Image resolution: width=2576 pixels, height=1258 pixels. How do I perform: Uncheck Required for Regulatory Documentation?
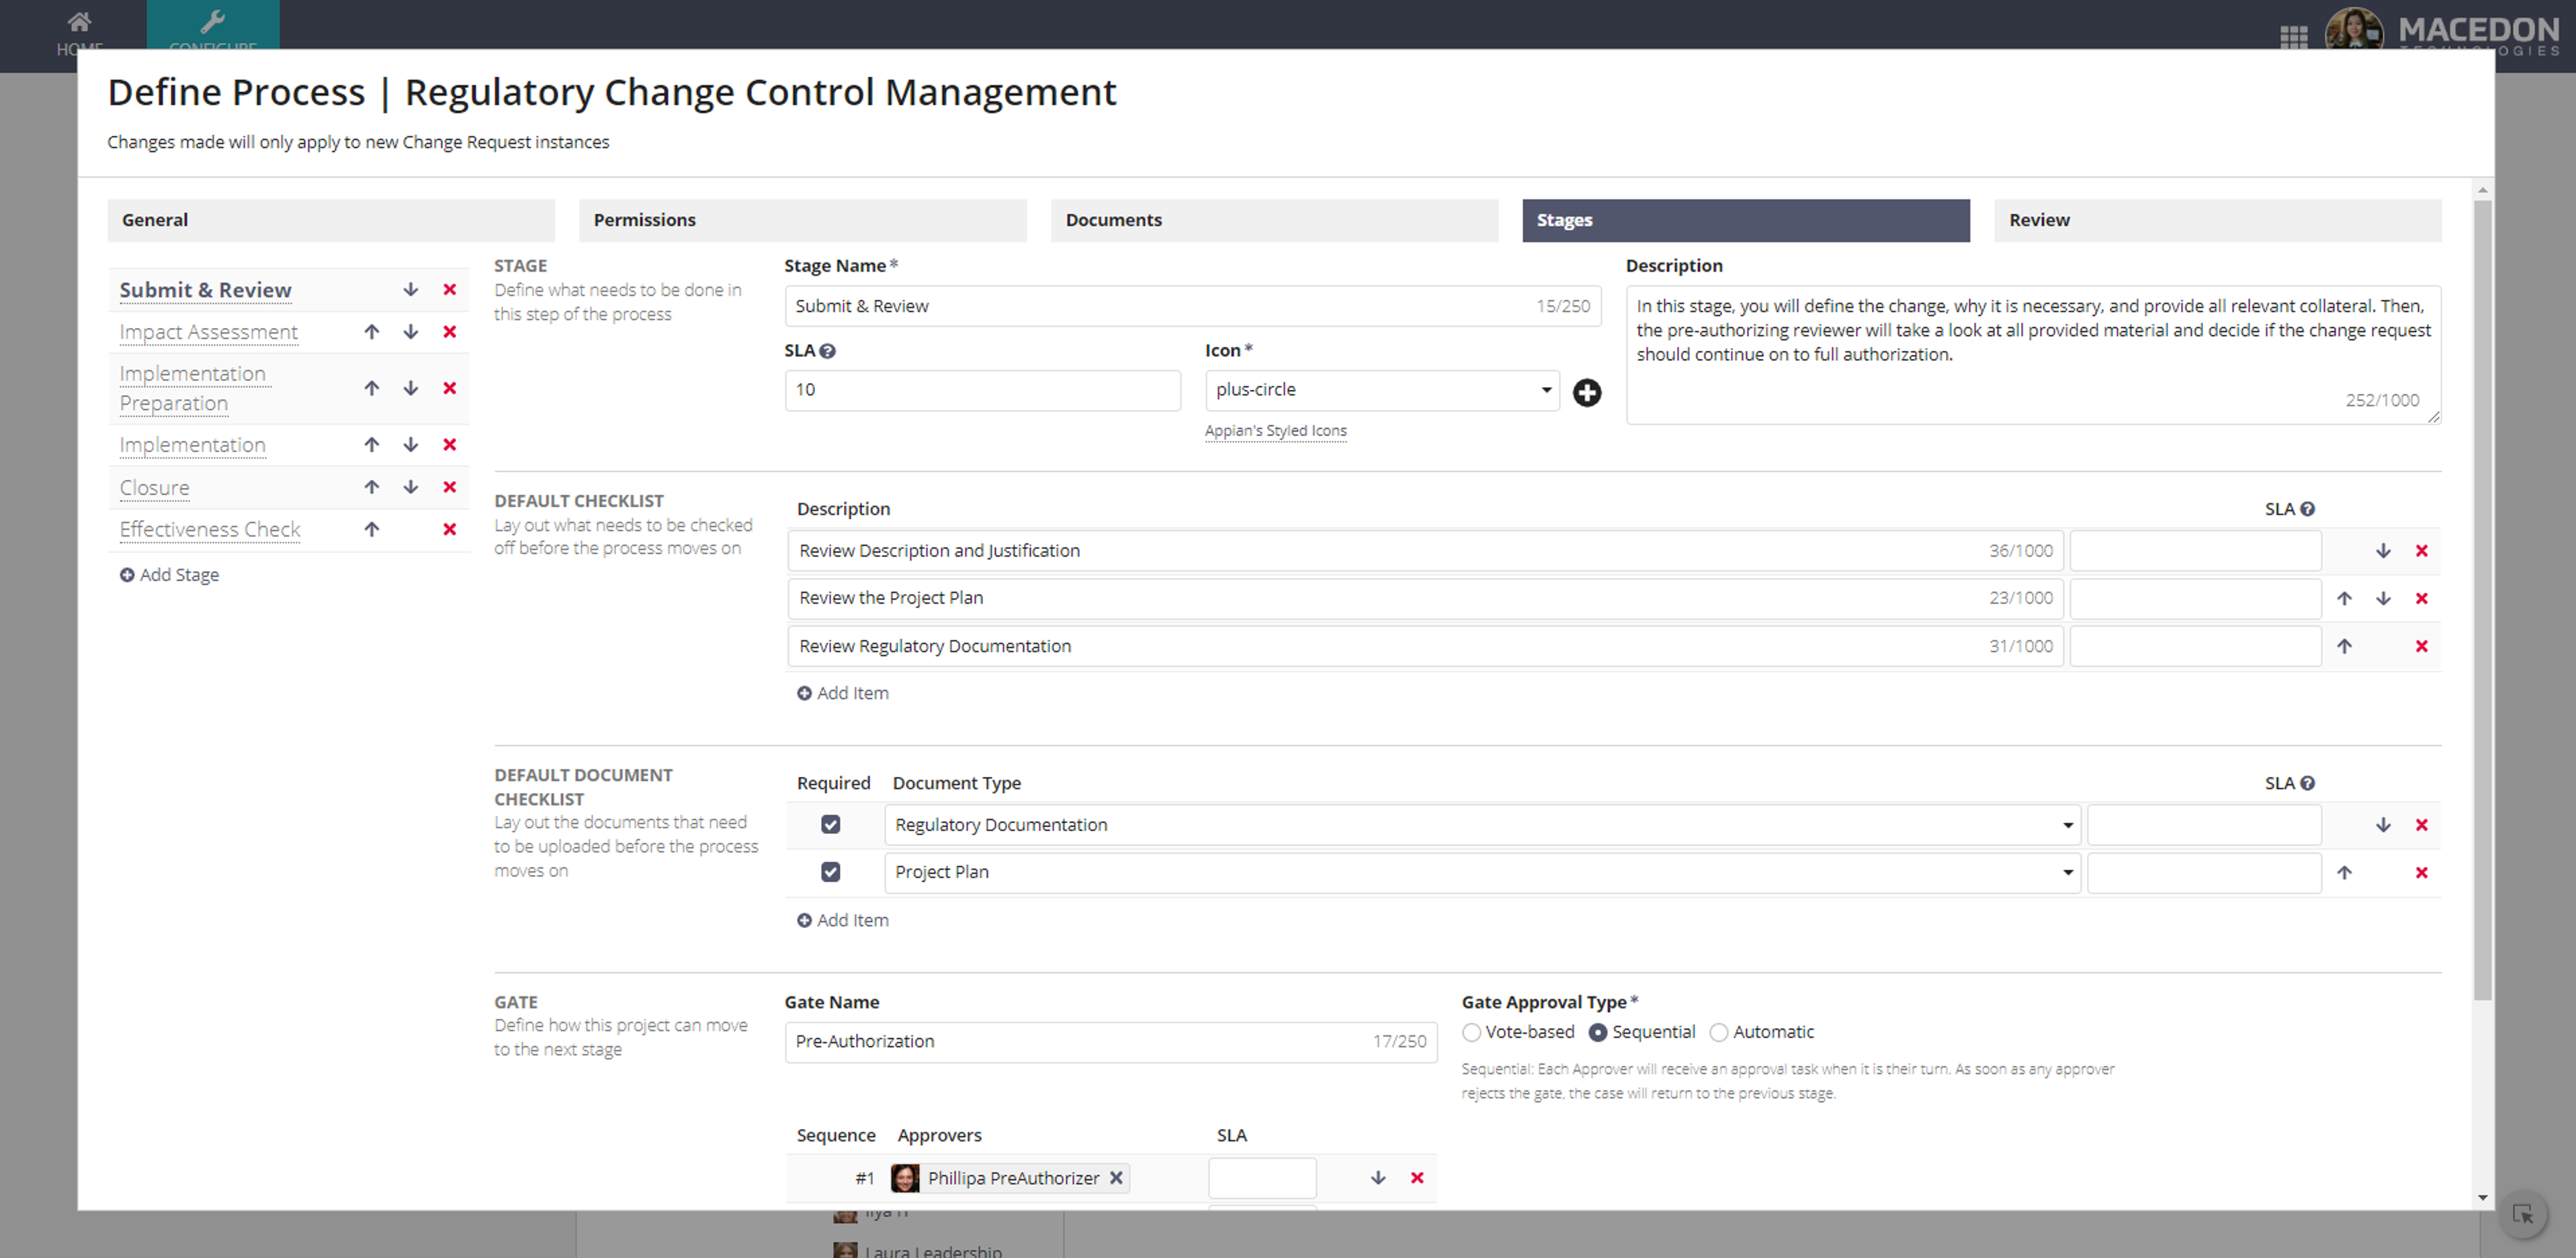click(x=831, y=825)
